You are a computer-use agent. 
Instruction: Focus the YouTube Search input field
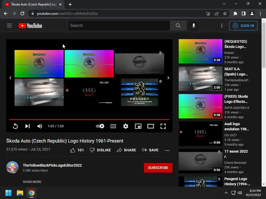tap(119, 26)
